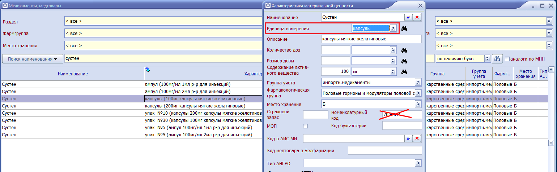Open the list picker icon for Наименование
The width and height of the screenshot is (557, 172).
click(408, 17)
